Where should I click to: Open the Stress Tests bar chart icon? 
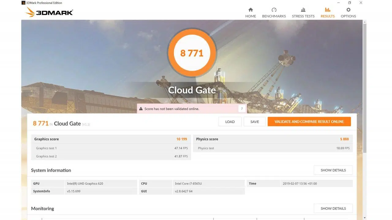(x=303, y=10)
